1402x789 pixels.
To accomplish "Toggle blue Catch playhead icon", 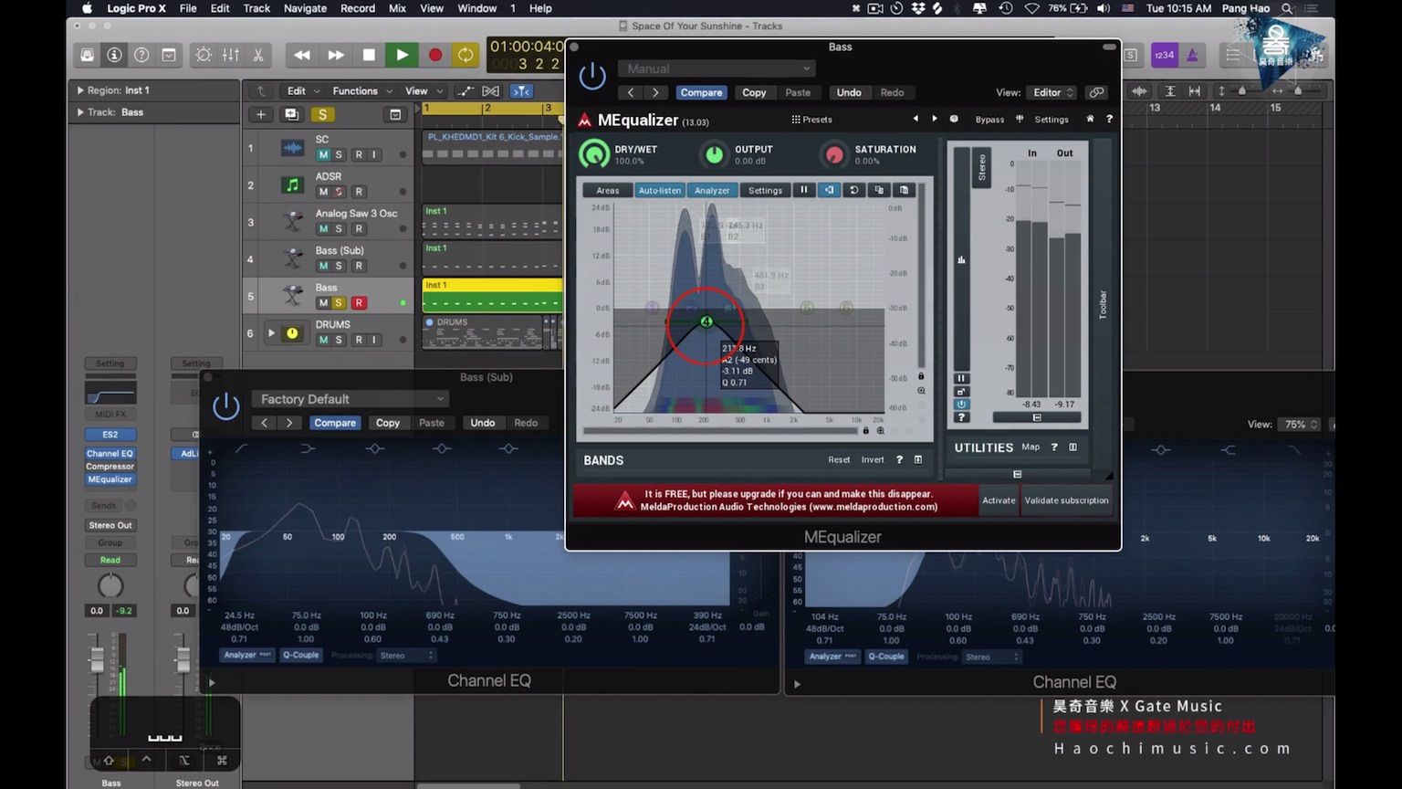I will click(x=521, y=90).
